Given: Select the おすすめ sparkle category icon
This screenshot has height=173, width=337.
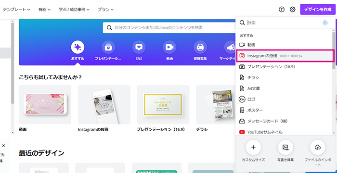Looking at the screenshot, I should [78, 47].
